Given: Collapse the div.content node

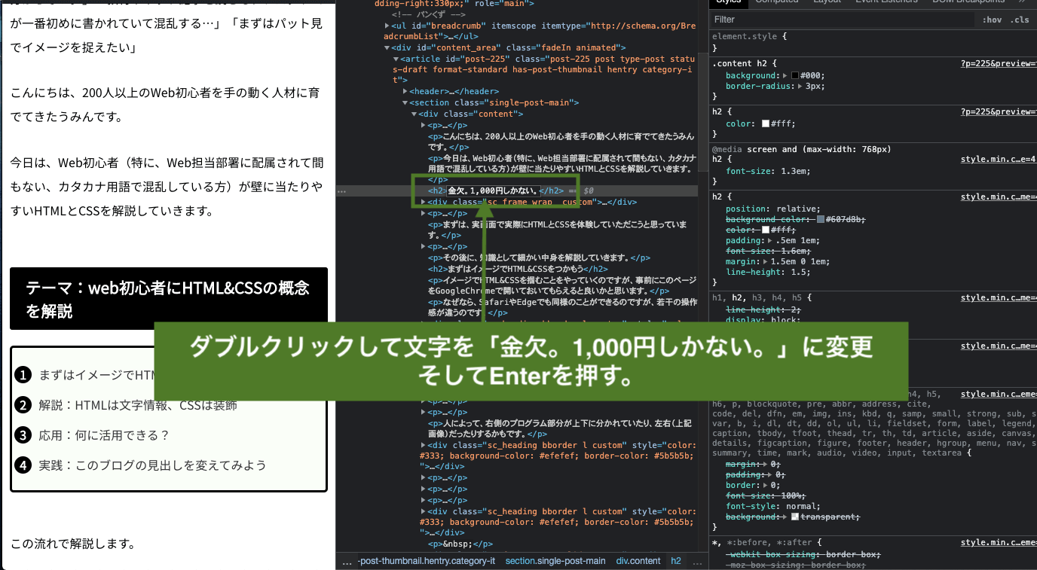Looking at the screenshot, I should point(414,114).
